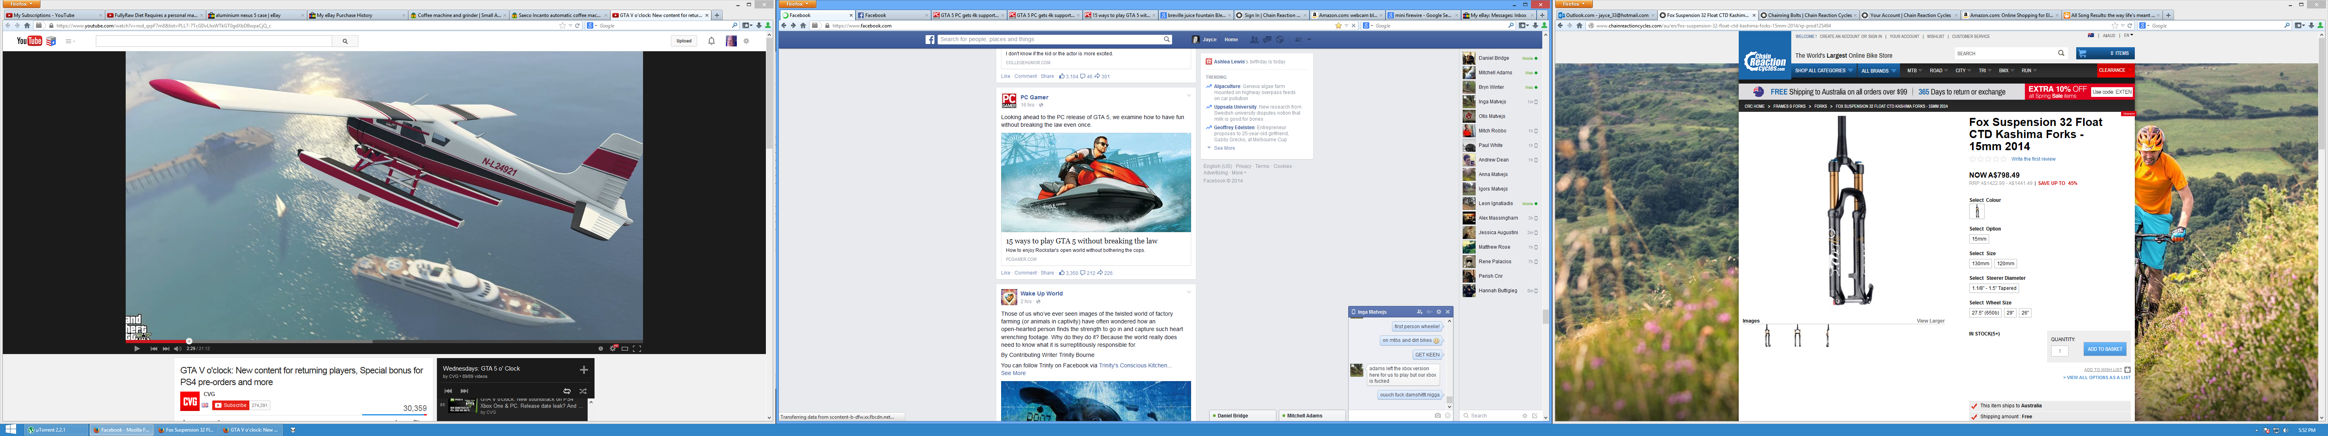Play the YouTube video

click(137, 348)
